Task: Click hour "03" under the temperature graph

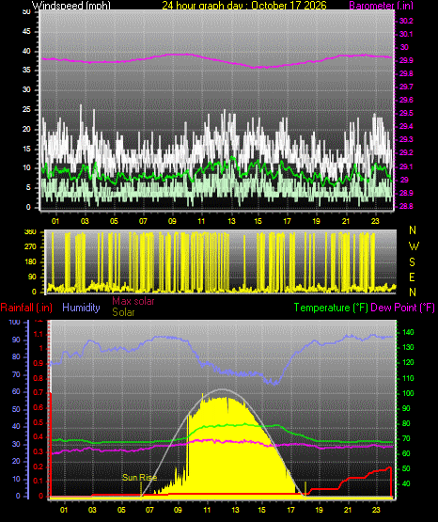Action: click(x=92, y=510)
